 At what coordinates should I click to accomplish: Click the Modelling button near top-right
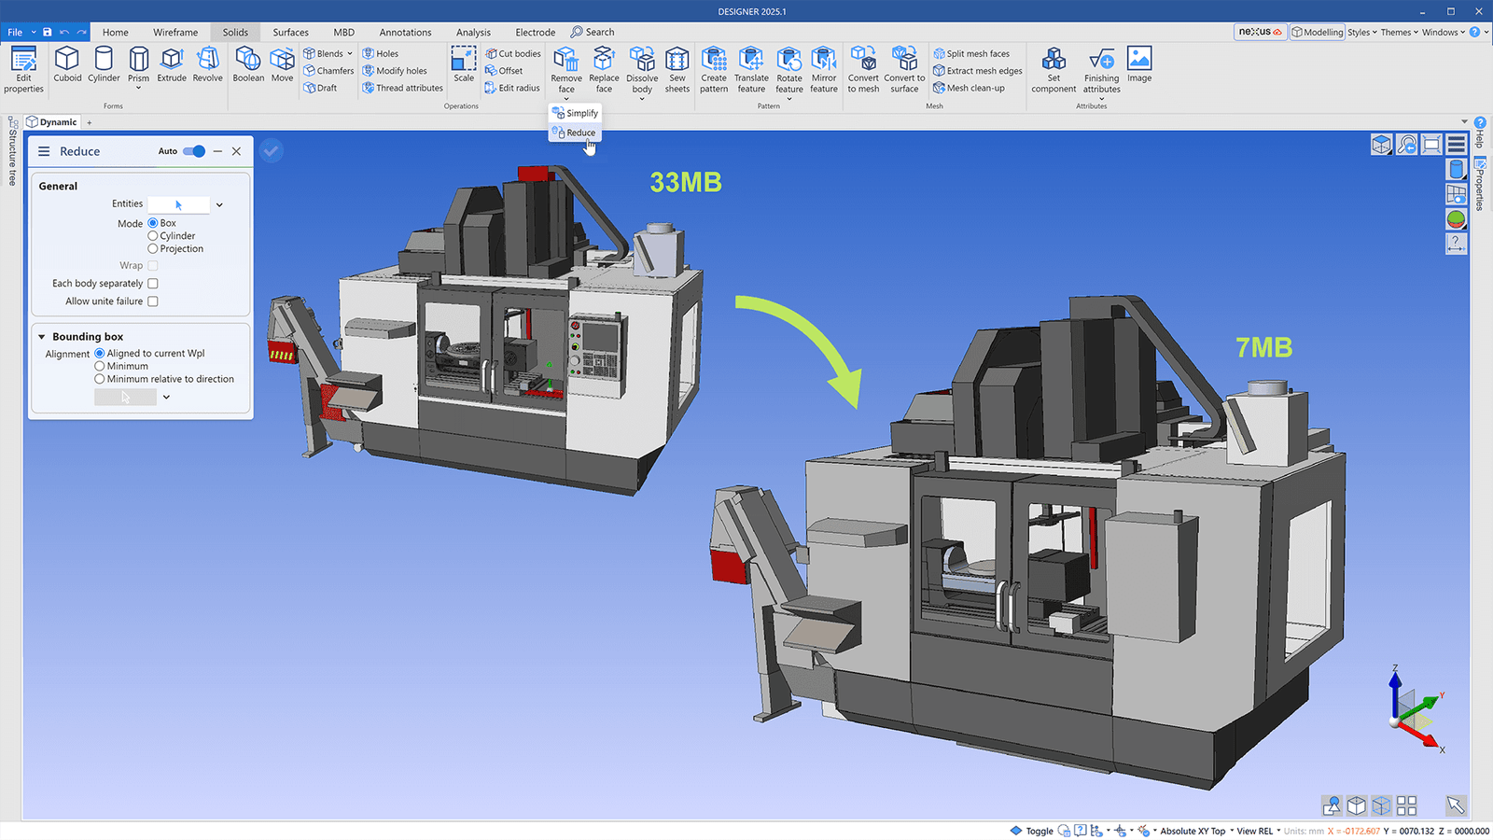(1317, 31)
